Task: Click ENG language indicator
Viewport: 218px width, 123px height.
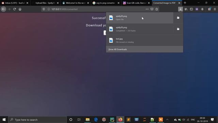Action: 193,120
